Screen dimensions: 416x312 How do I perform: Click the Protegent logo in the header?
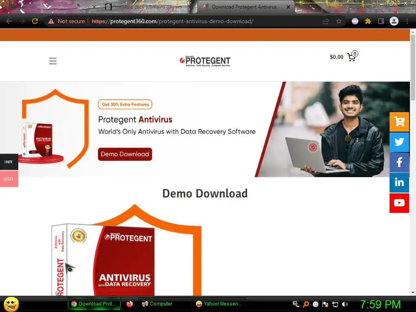pyautogui.click(x=205, y=61)
